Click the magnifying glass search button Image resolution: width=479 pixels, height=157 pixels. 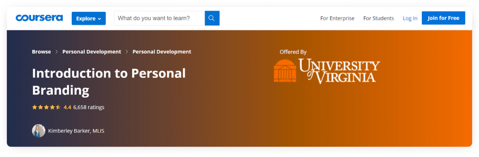(x=212, y=18)
